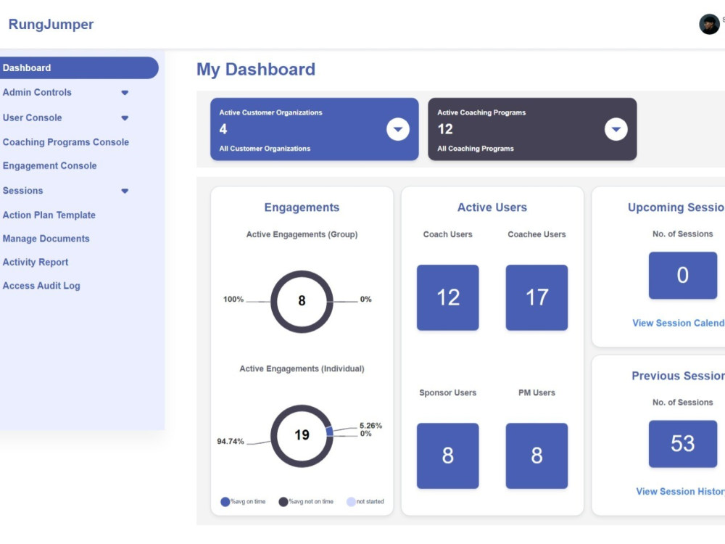
Task: Open the user profile avatar
Action: click(x=709, y=25)
